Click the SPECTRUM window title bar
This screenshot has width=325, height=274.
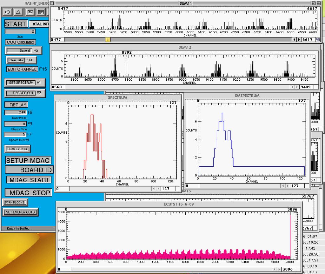(x=118, y=97)
